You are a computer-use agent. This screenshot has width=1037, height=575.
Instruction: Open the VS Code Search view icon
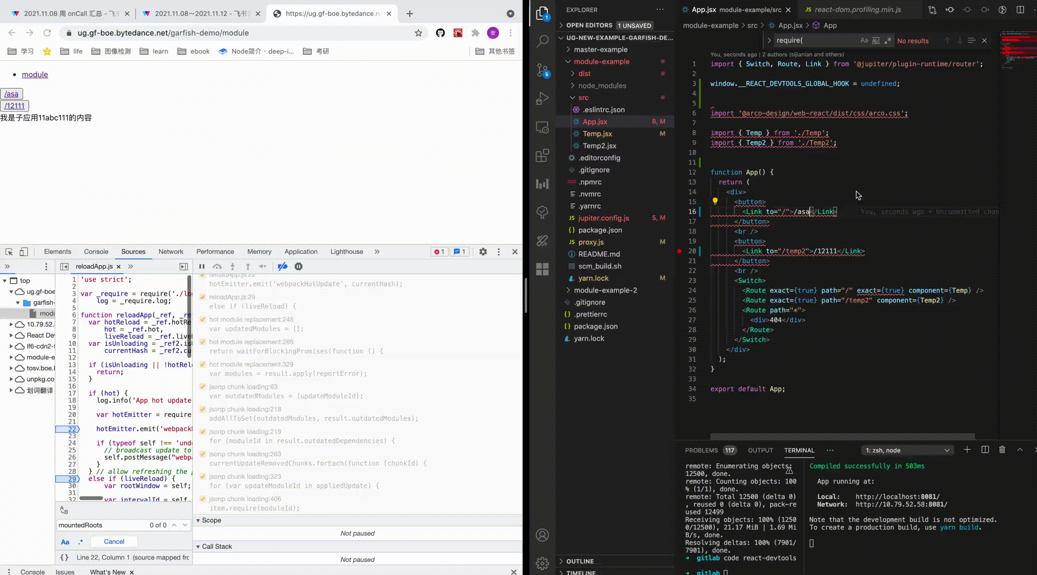(x=542, y=41)
